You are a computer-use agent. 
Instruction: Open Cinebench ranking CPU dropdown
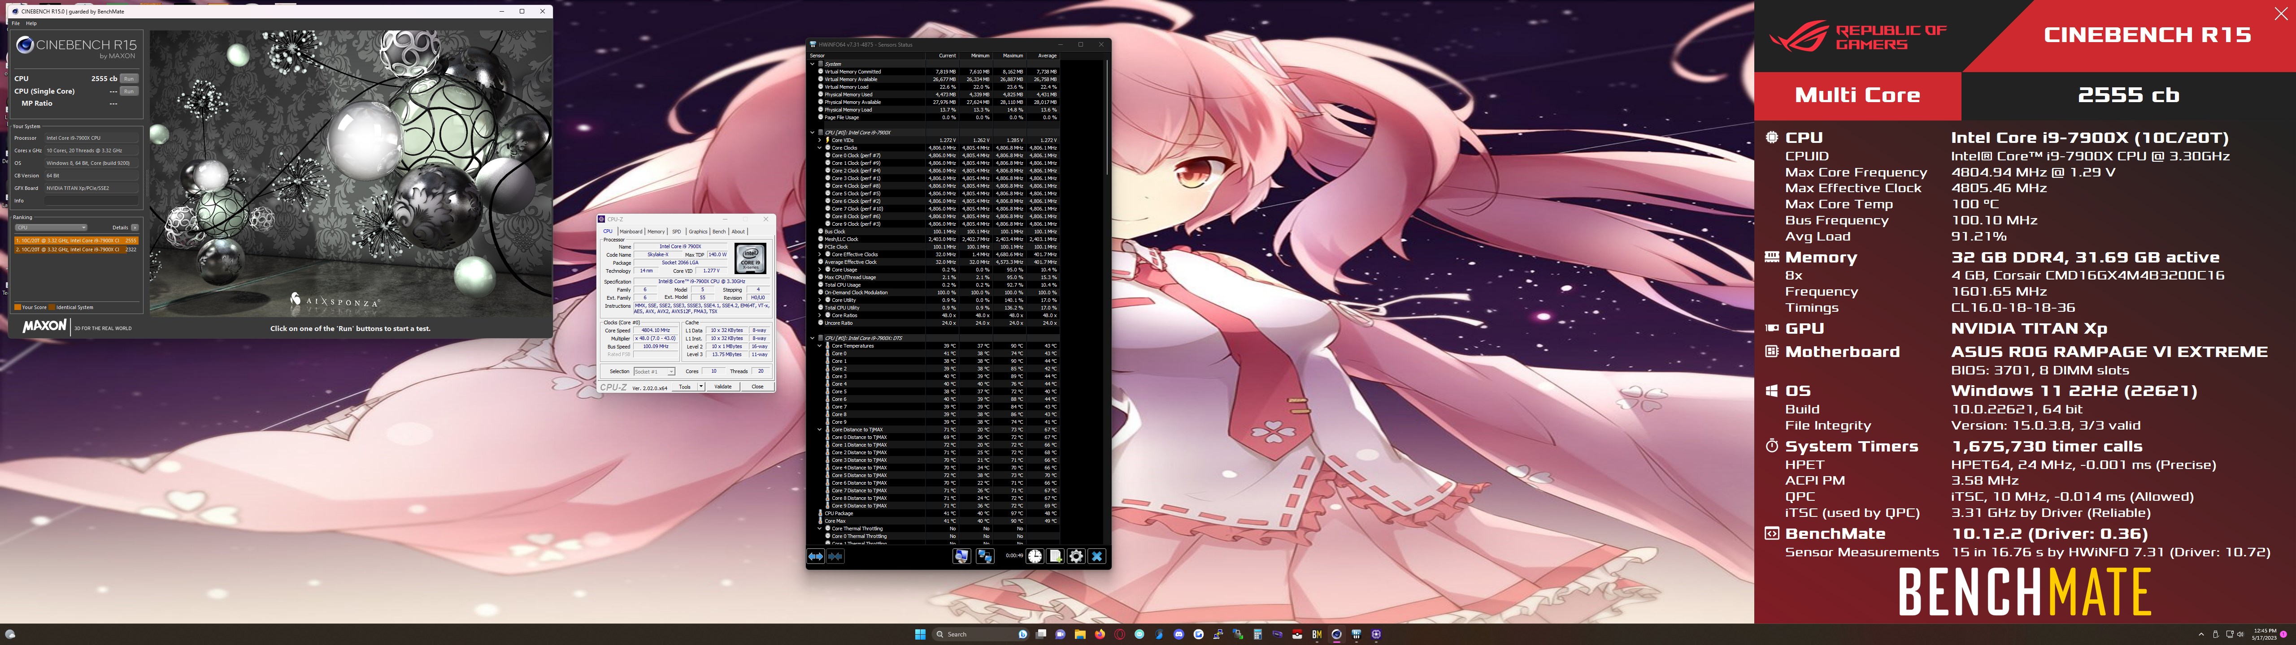click(x=52, y=228)
